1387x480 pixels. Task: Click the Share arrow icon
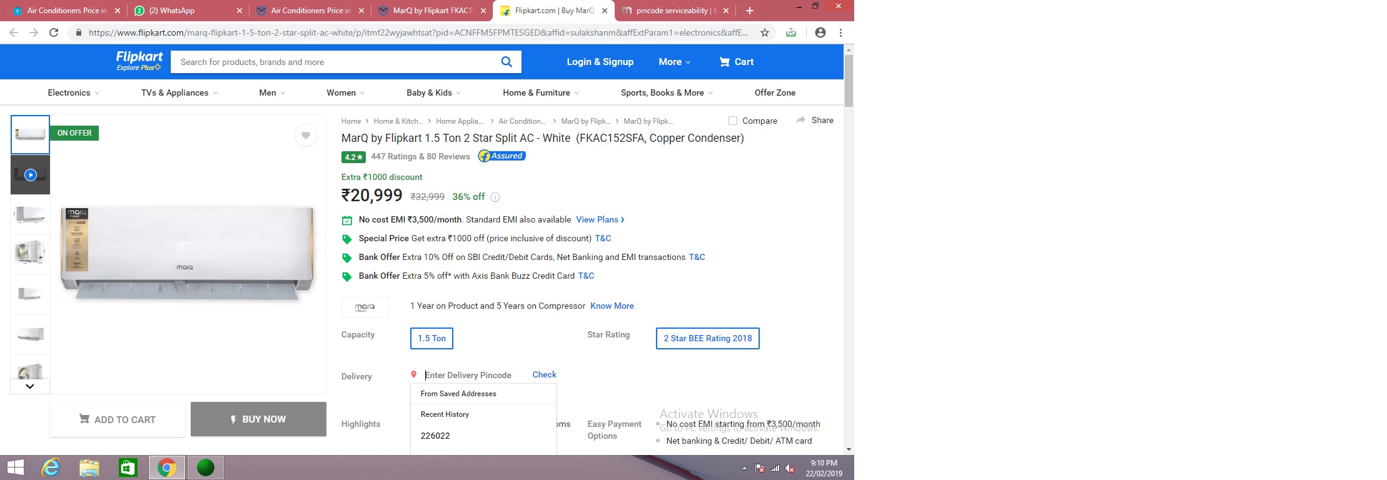tap(800, 120)
